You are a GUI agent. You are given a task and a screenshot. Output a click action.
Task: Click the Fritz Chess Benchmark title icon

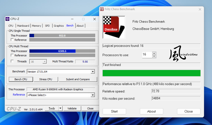pyautogui.click(x=102, y=9)
